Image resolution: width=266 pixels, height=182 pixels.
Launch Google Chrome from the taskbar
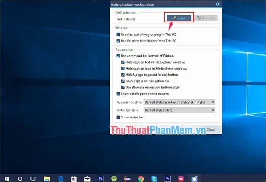click(x=141, y=179)
